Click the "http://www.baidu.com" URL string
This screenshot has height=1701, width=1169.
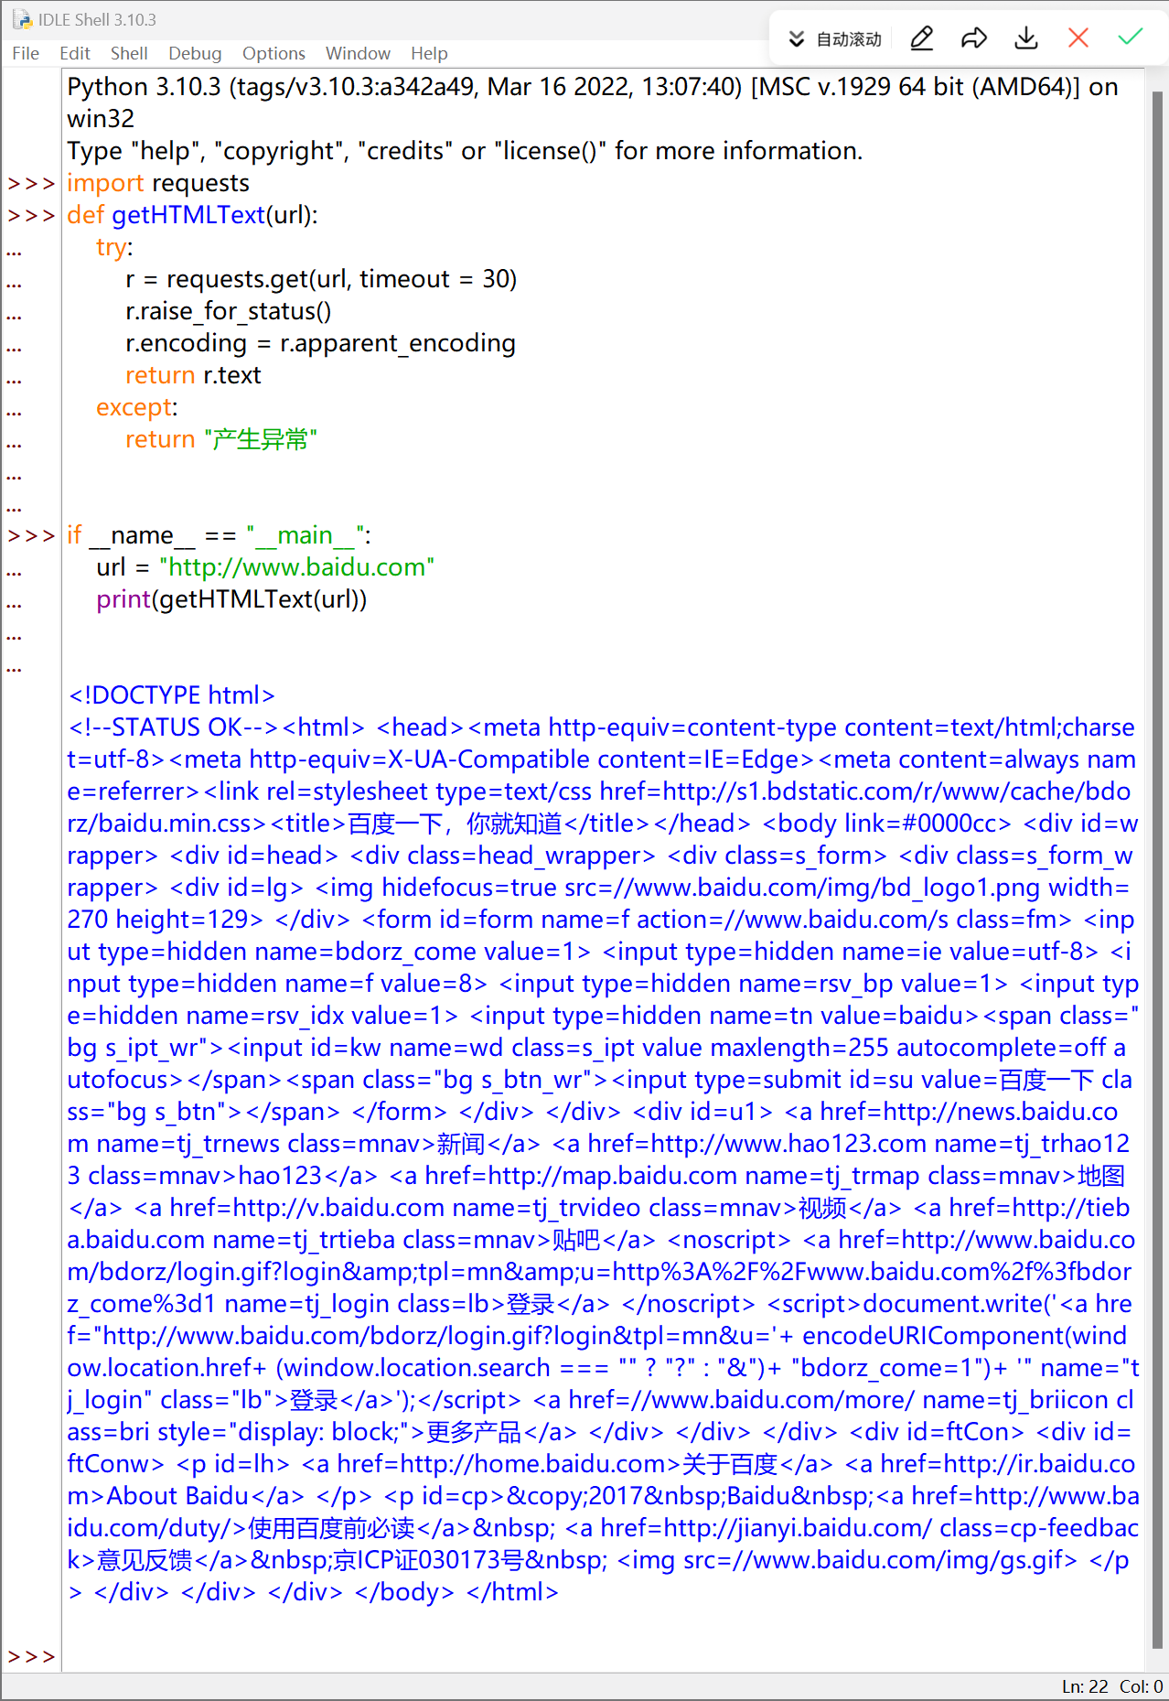pos(297,567)
